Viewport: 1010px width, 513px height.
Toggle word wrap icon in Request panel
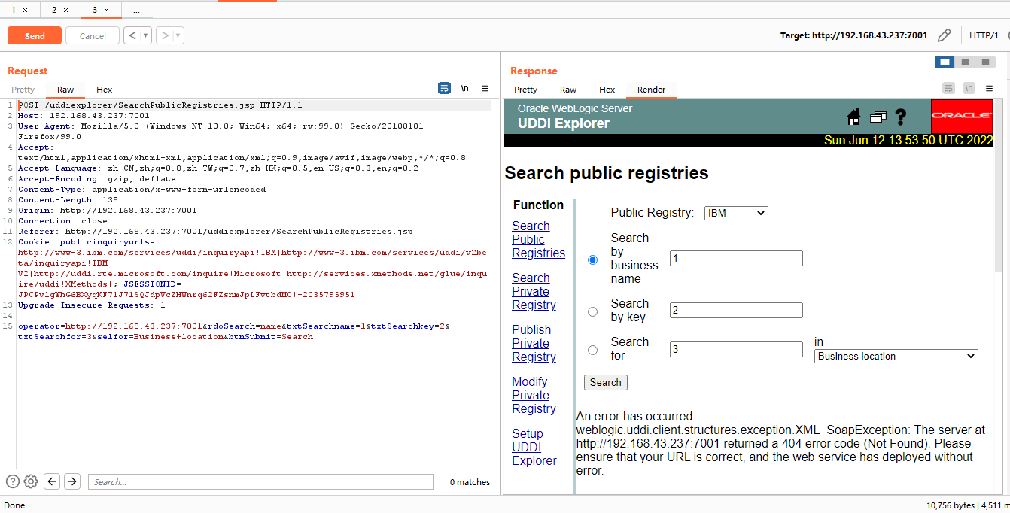[444, 88]
